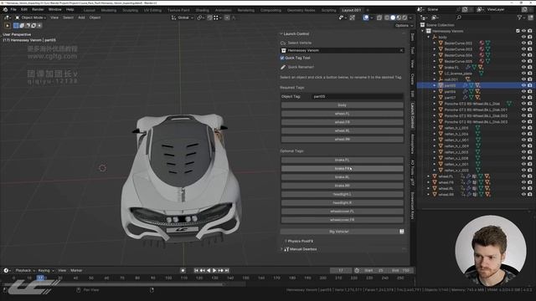Click the outliner search field

click(473, 18)
